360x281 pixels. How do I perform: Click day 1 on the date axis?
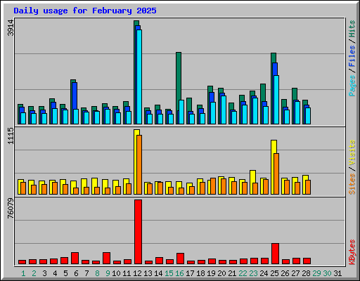coord(23,273)
